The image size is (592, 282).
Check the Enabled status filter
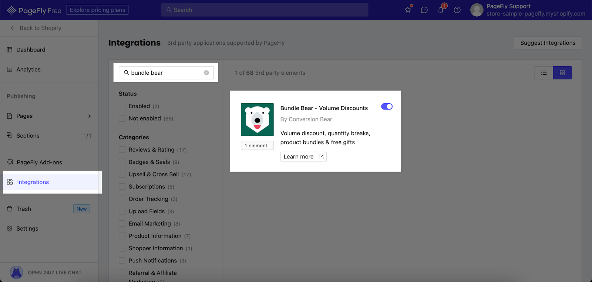(x=122, y=106)
